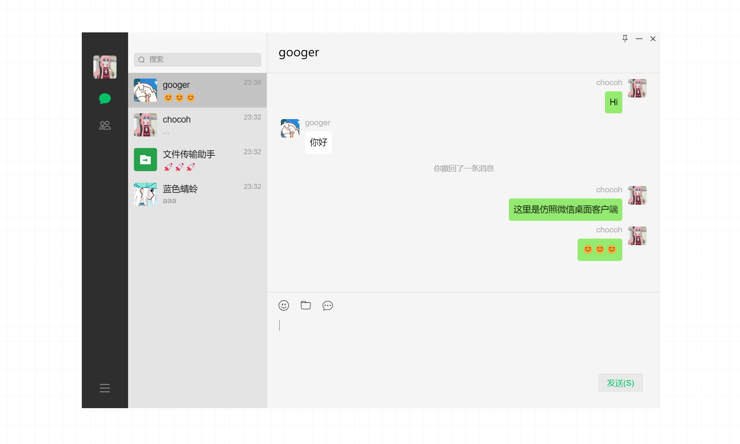Open the 蓝色蜻蛉 conversation

click(x=198, y=194)
